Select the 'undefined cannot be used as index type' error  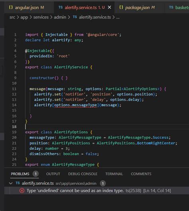point(96,191)
